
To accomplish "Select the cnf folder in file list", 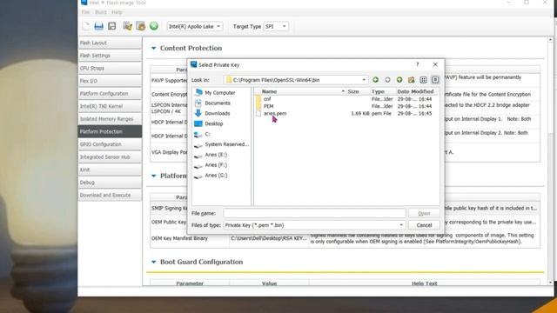I will tap(267, 99).
